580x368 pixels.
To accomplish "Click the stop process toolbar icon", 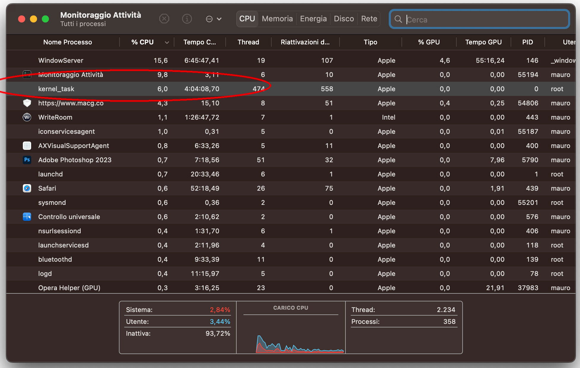I will click(x=164, y=19).
